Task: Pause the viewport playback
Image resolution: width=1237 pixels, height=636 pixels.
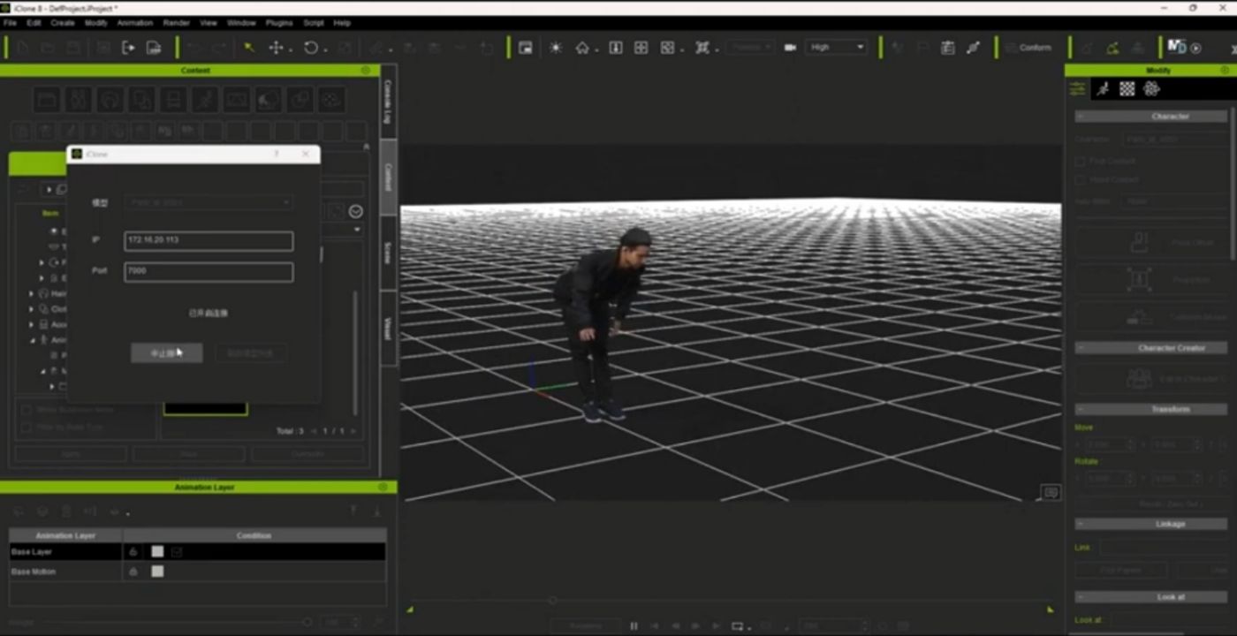Action: (x=634, y=626)
